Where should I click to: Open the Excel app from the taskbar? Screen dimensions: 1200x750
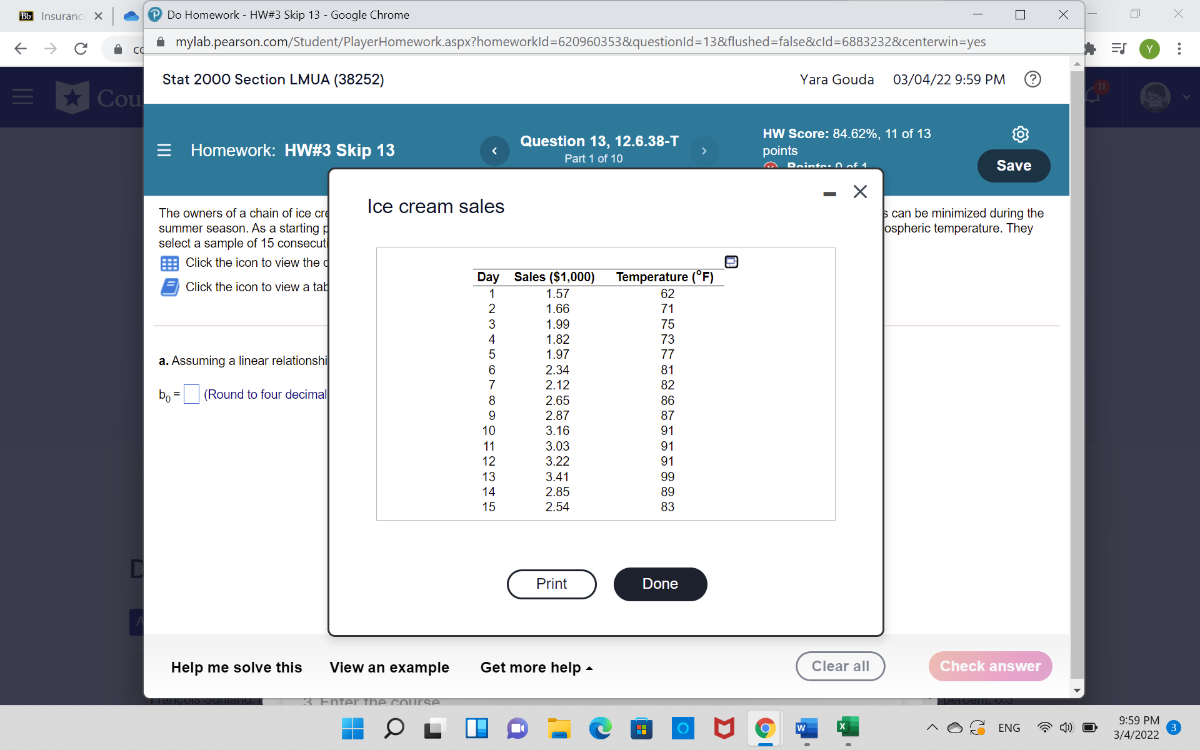(x=847, y=727)
